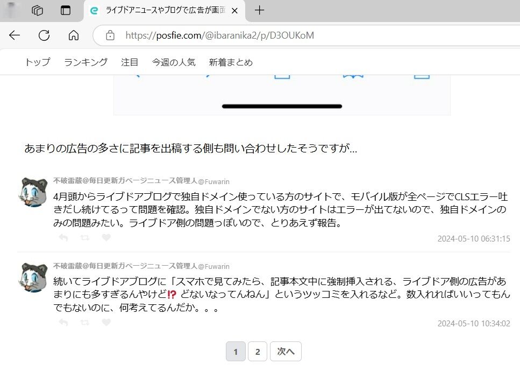The image size is (520, 365).
Task: Open the tab actions menu icon
Action: (x=65, y=11)
